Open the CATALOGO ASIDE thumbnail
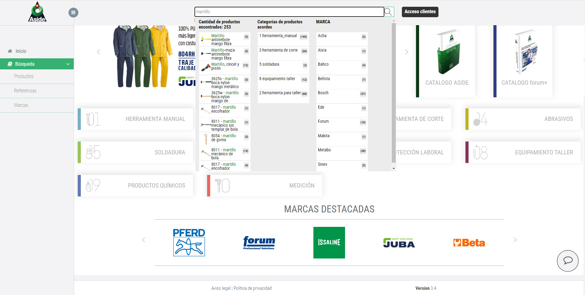Screen dimensions: 585x295 coord(446,61)
